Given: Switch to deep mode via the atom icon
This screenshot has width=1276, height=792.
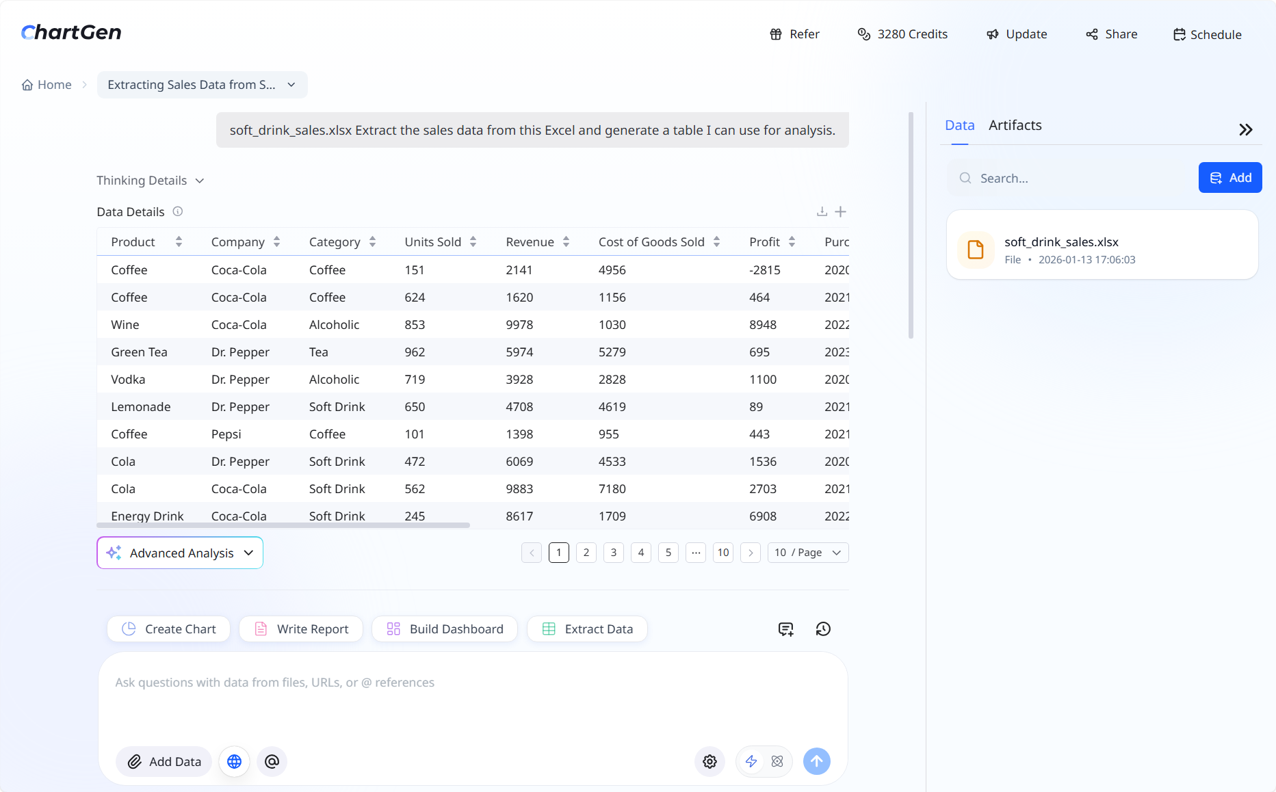Looking at the screenshot, I should (x=777, y=761).
